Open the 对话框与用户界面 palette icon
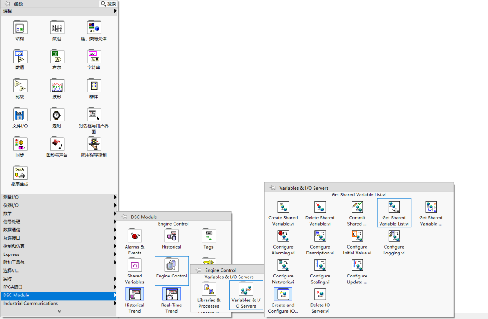This screenshot has height=319, width=488. [94, 115]
